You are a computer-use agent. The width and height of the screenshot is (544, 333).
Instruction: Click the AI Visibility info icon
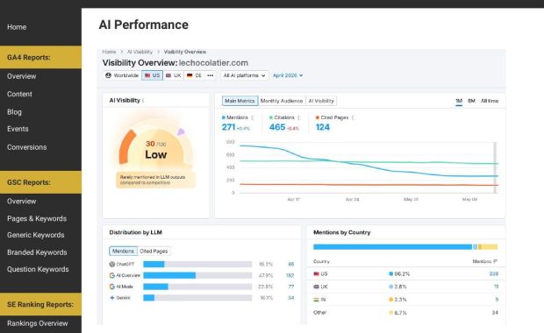click(x=143, y=101)
